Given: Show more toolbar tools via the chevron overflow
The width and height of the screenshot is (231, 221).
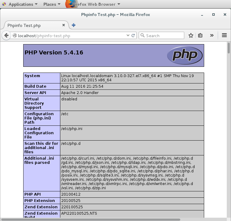Looking at the screenshot, I should coord(212,35).
